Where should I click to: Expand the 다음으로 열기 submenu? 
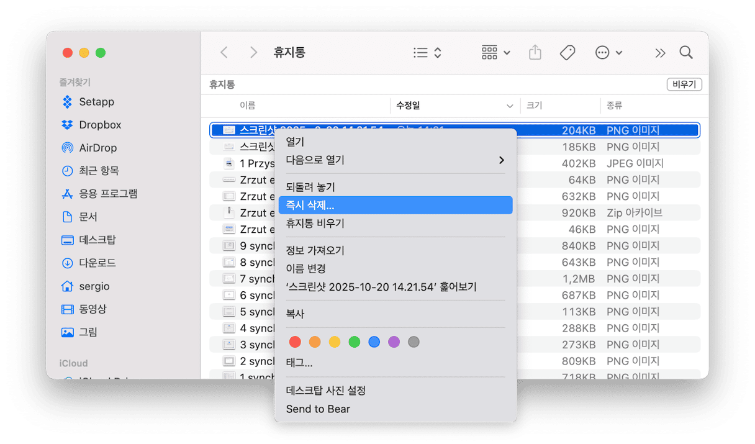pyautogui.click(x=395, y=160)
